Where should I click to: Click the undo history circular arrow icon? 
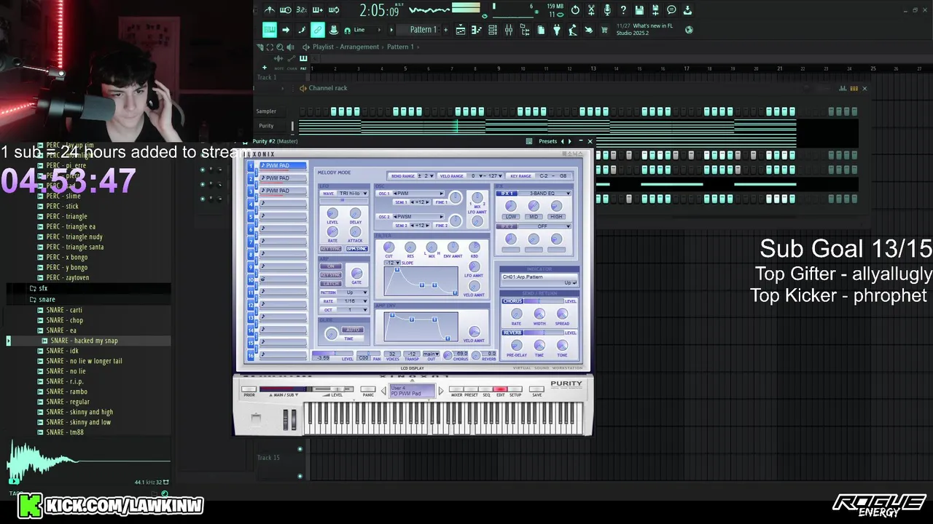[x=574, y=10]
